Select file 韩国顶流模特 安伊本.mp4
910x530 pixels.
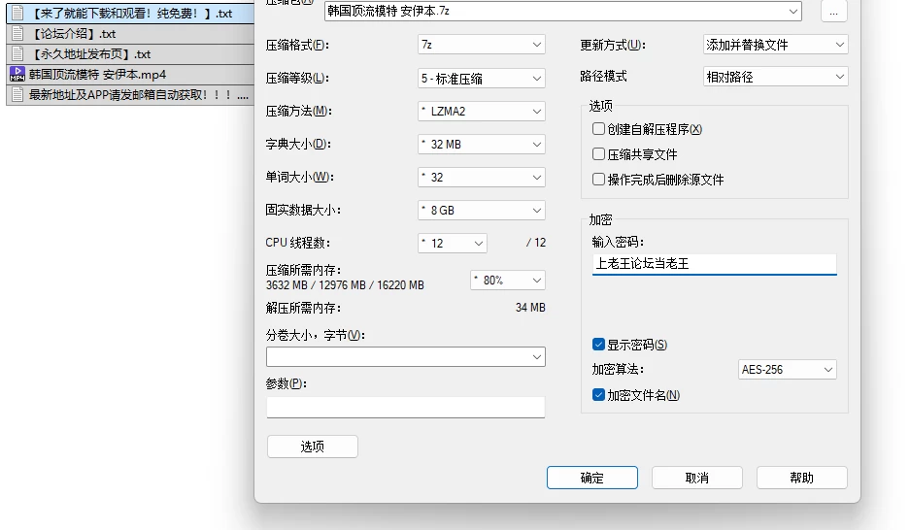[130, 74]
